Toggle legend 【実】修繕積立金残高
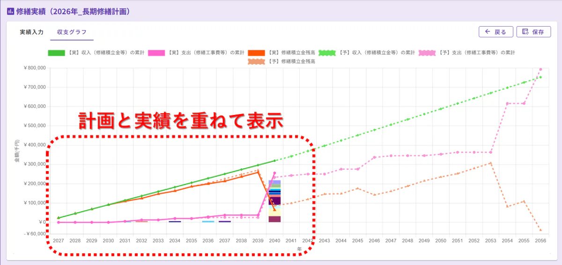562x265 pixels. point(281,53)
